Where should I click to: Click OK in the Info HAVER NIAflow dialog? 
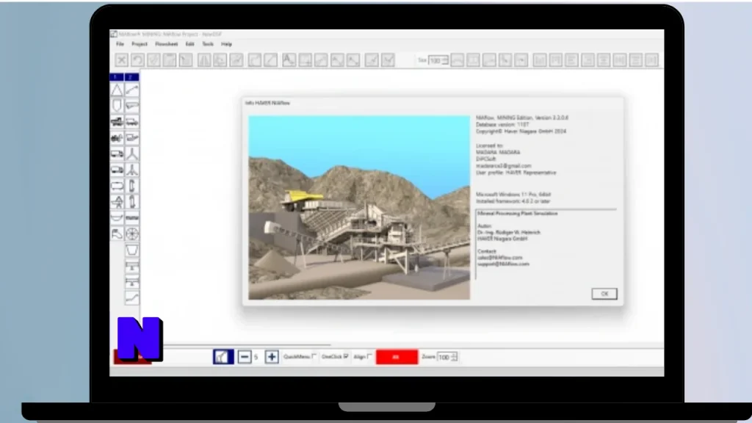tap(604, 294)
